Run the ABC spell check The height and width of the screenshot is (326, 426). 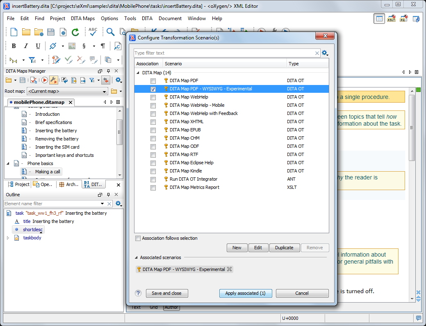93,32
